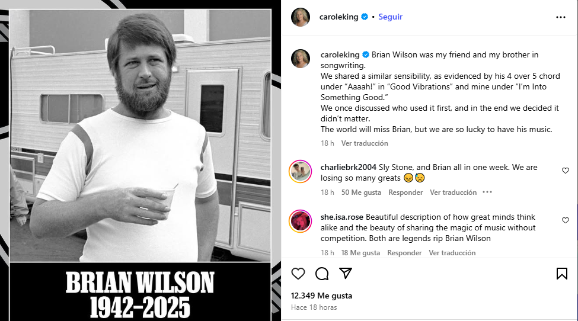Open the 12.349 Me gusta likes list

(x=321, y=296)
